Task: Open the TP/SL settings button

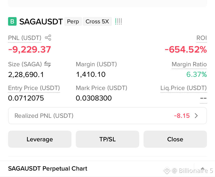Action: tap(107, 139)
